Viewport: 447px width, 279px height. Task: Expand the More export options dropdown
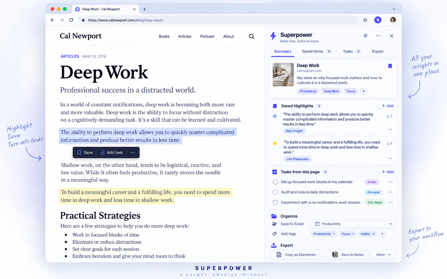[384, 255]
